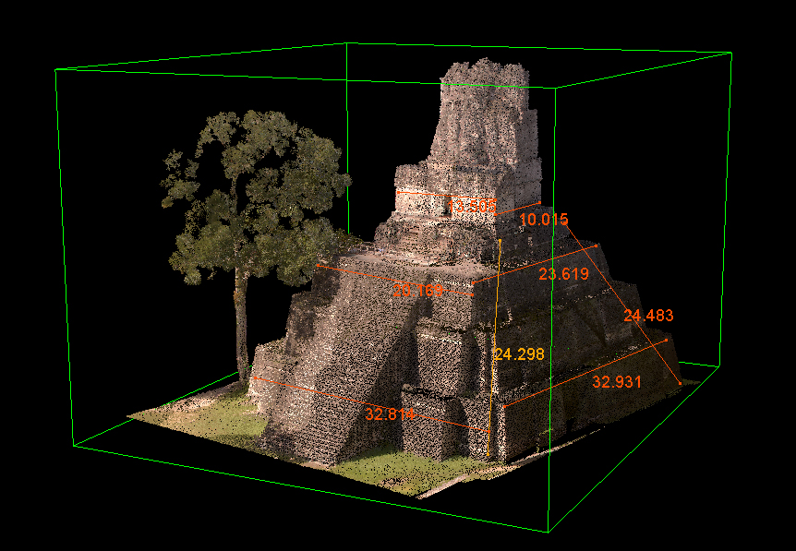Viewport: 796px width, 551px height.
Task: Pick the temple roof comb at top
Action: pos(484,114)
